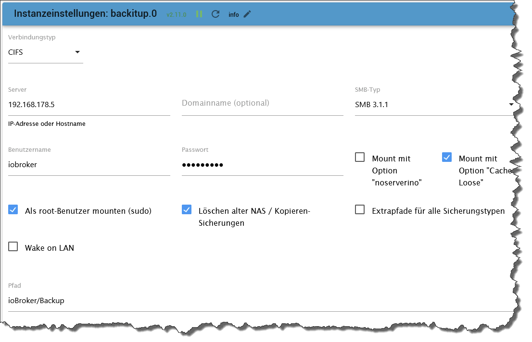This screenshot has width=532, height=342.
Task: Click the Server IP address field
Action: pos(89,104)
